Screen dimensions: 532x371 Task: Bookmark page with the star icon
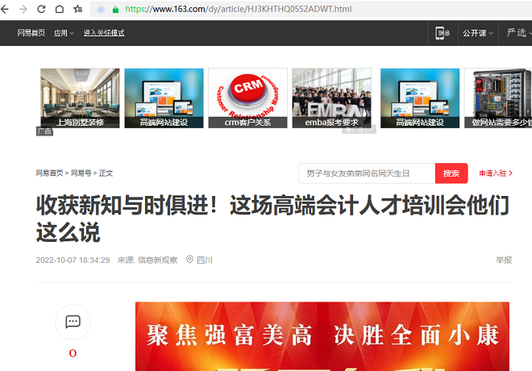click(x=77, y=9)
